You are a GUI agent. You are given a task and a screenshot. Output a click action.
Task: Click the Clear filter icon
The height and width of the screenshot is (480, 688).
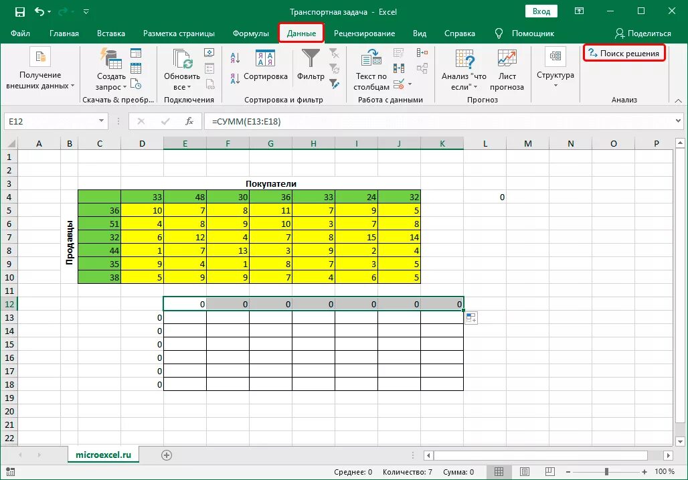tap(334, 54)
